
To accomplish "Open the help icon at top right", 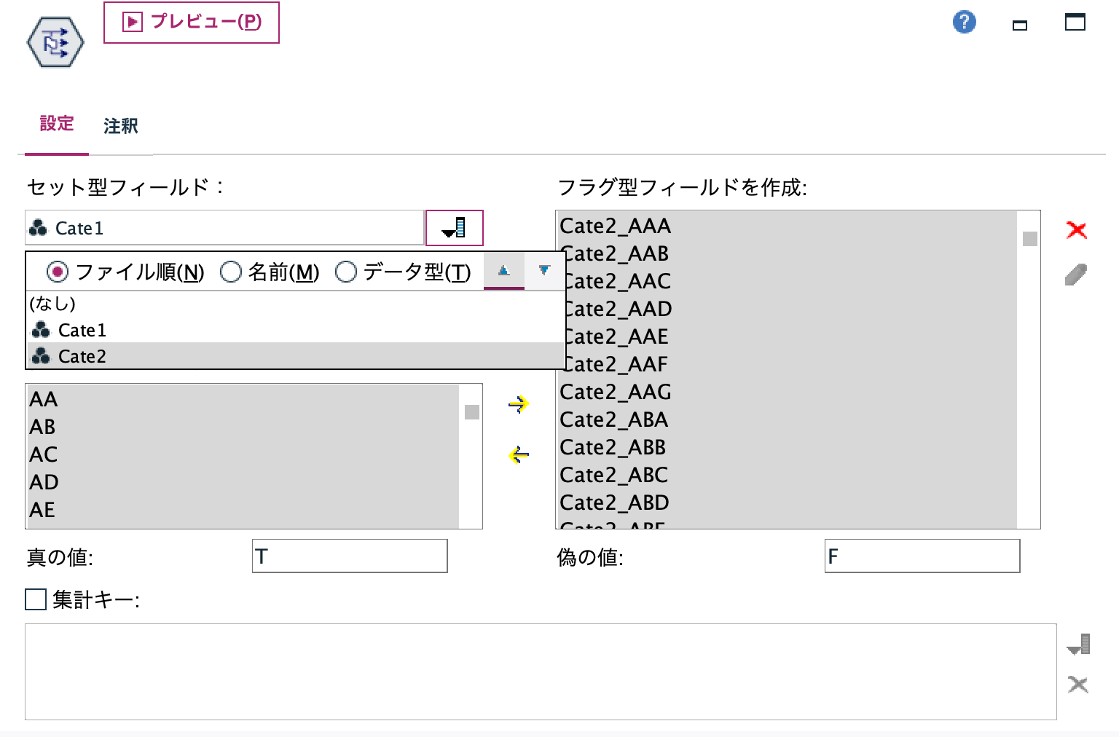I will click(964, 22).
